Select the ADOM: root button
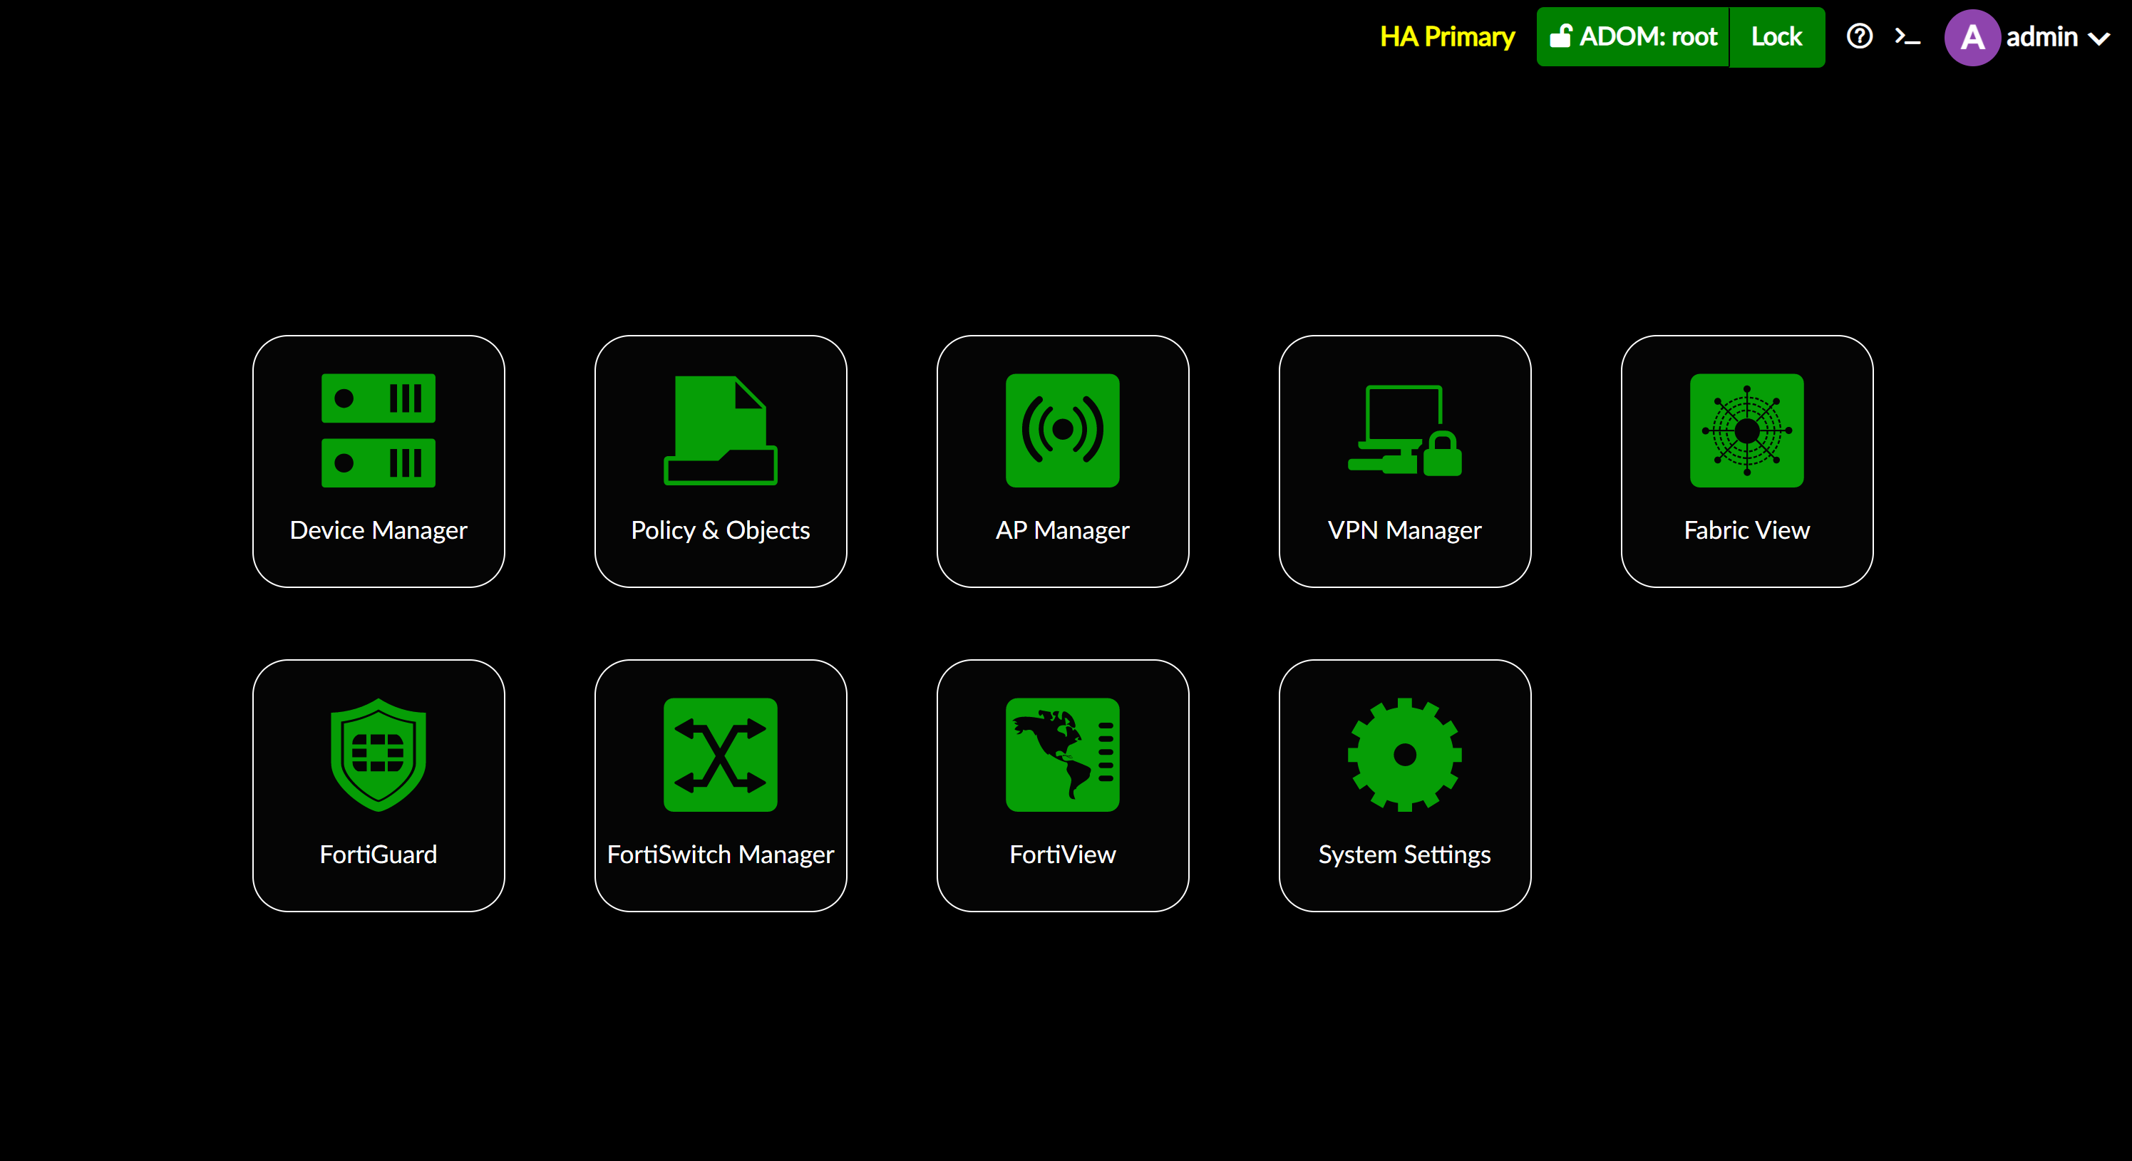 (1632, 37)
